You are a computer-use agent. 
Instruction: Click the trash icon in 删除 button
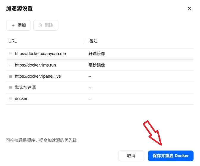40,25
